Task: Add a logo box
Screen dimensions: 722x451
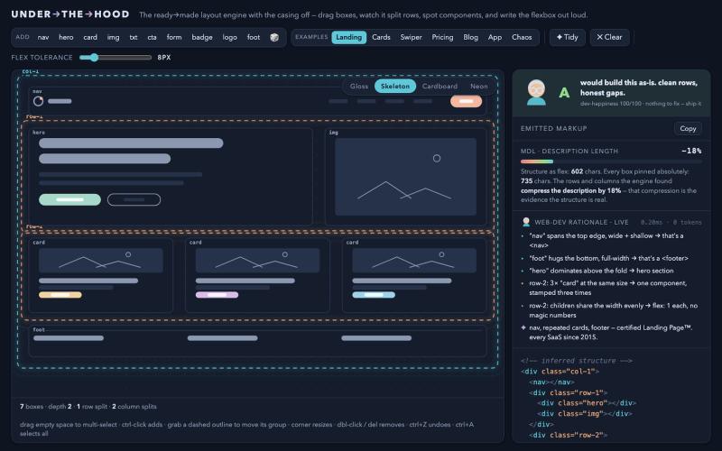Action: [x=230, y=37]
